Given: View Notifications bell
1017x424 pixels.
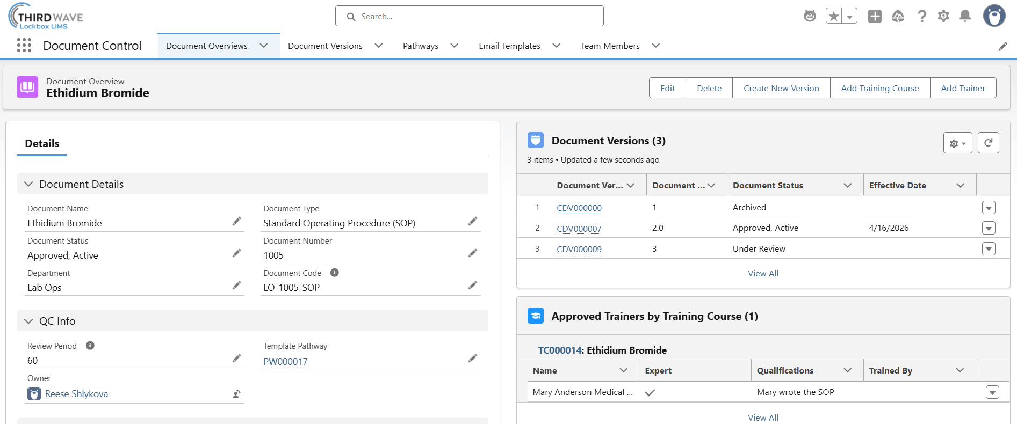Looking at the screenshot, I should tap(965, 17).
